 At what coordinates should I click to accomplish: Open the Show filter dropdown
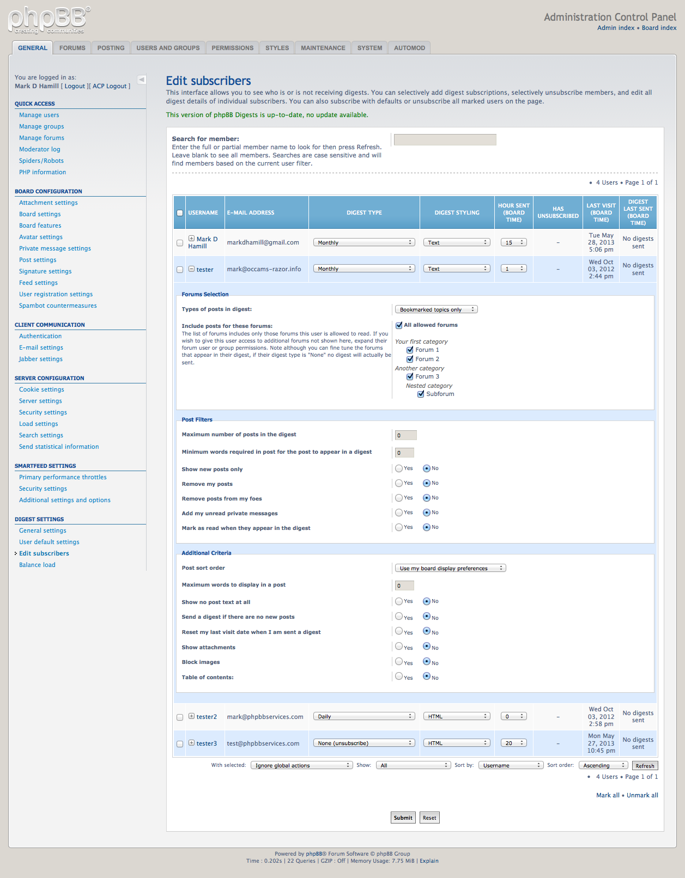[x=414, y=765]
